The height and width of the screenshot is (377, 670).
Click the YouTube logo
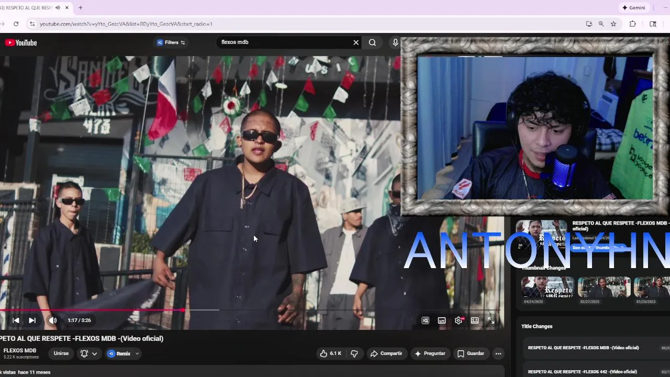(21, 42)
